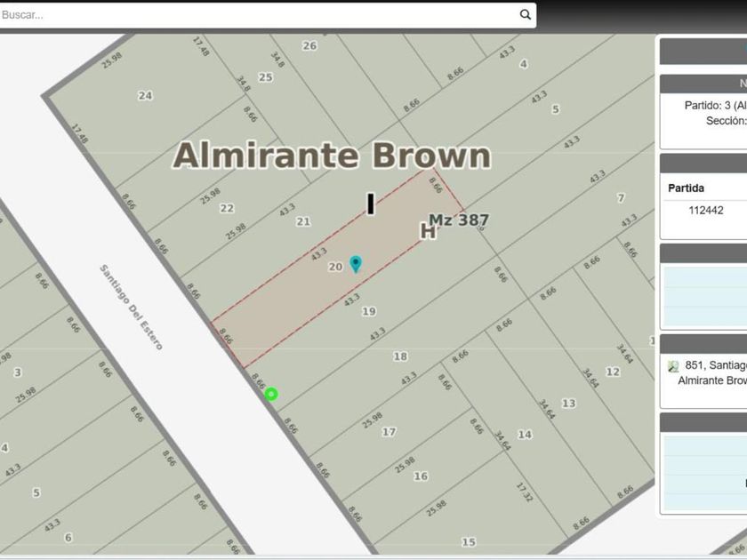Select the partida value 112442
747x560 pixels.
[x=706, y=210]
